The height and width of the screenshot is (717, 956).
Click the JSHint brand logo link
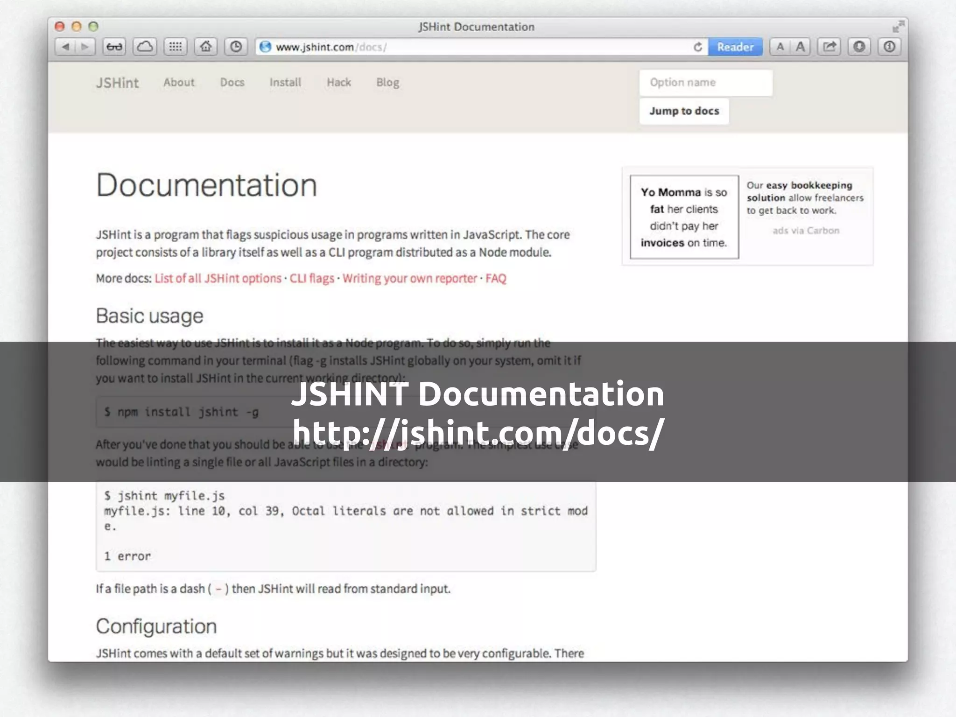click(x=117, y=83)
